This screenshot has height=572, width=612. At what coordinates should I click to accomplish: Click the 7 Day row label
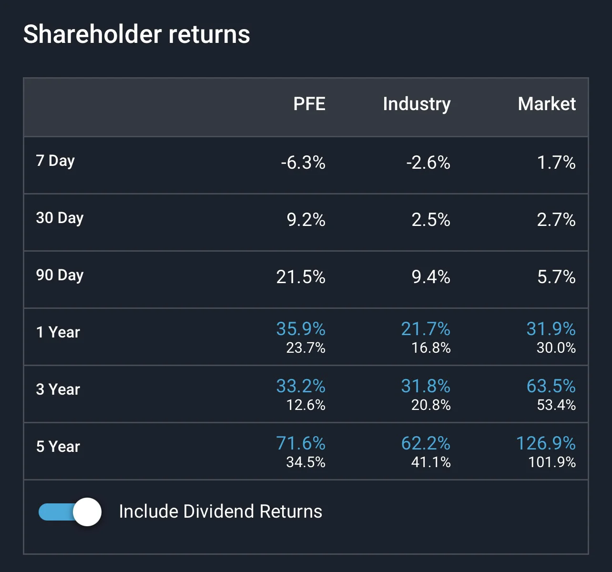tap(55, 161)
